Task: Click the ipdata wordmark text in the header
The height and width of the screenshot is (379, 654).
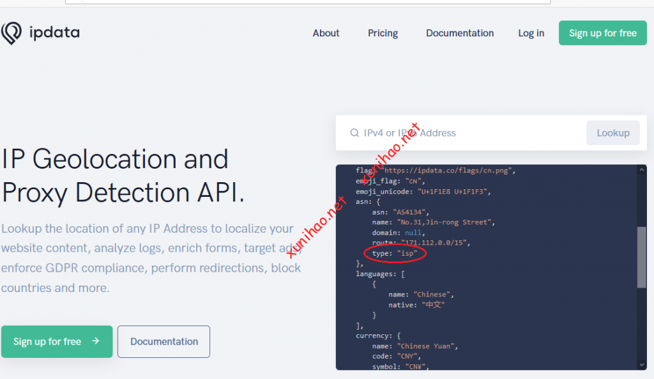Action: pos(54,33)
